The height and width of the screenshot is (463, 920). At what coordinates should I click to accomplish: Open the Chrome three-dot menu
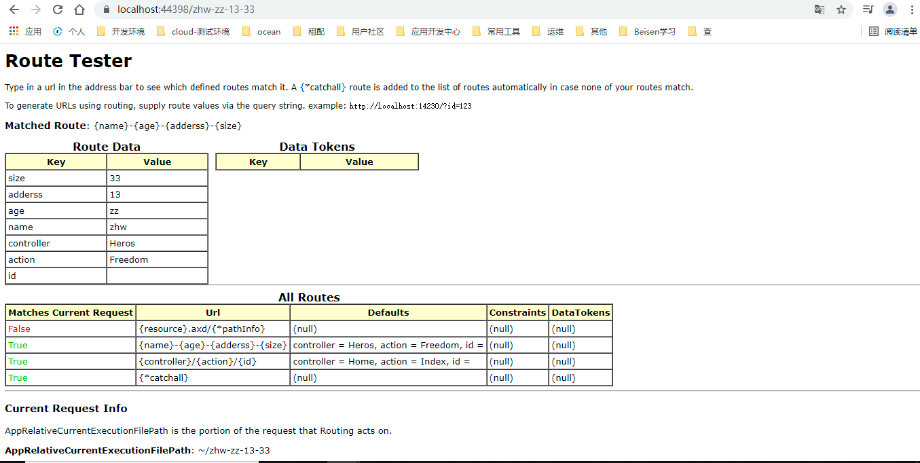tap(912, 11)
